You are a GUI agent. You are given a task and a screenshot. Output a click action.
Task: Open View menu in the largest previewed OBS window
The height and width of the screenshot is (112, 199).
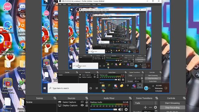pyautogui.click(x=69, y=4)
